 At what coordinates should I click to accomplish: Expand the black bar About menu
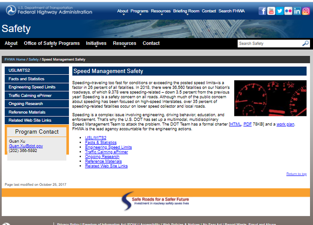(11, 44)
